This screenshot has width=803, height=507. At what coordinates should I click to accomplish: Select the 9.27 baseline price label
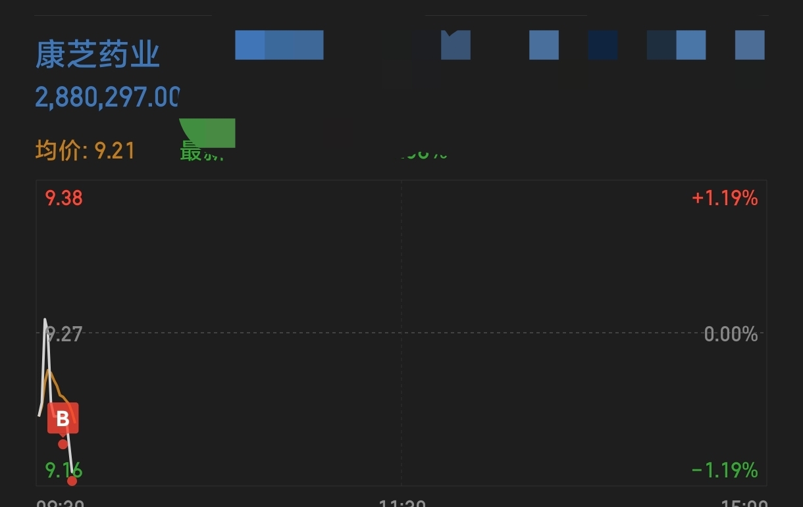pos(64,334)
